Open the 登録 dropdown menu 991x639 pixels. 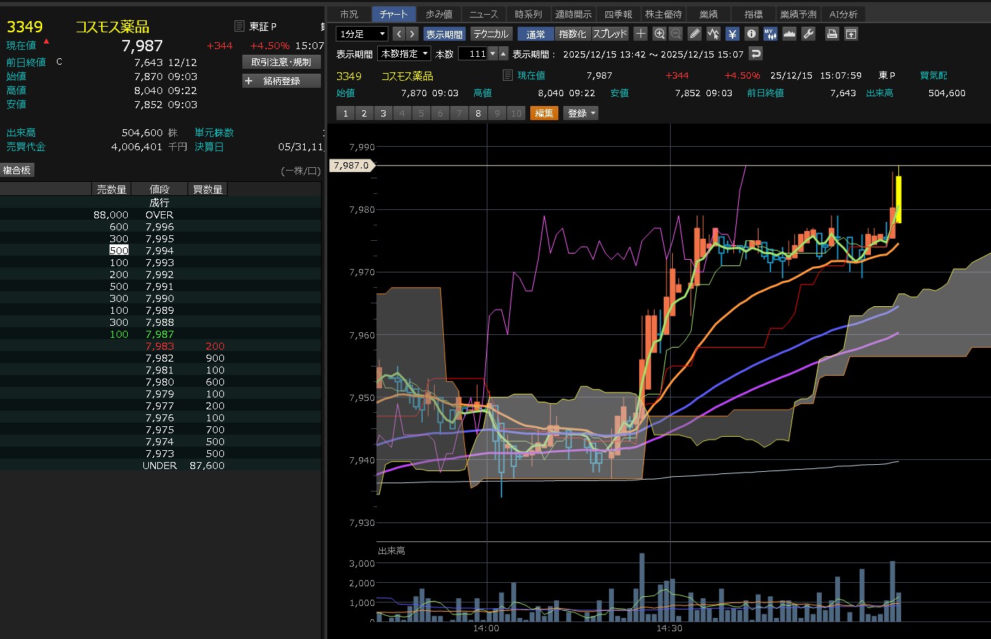[x=581, y=113]
